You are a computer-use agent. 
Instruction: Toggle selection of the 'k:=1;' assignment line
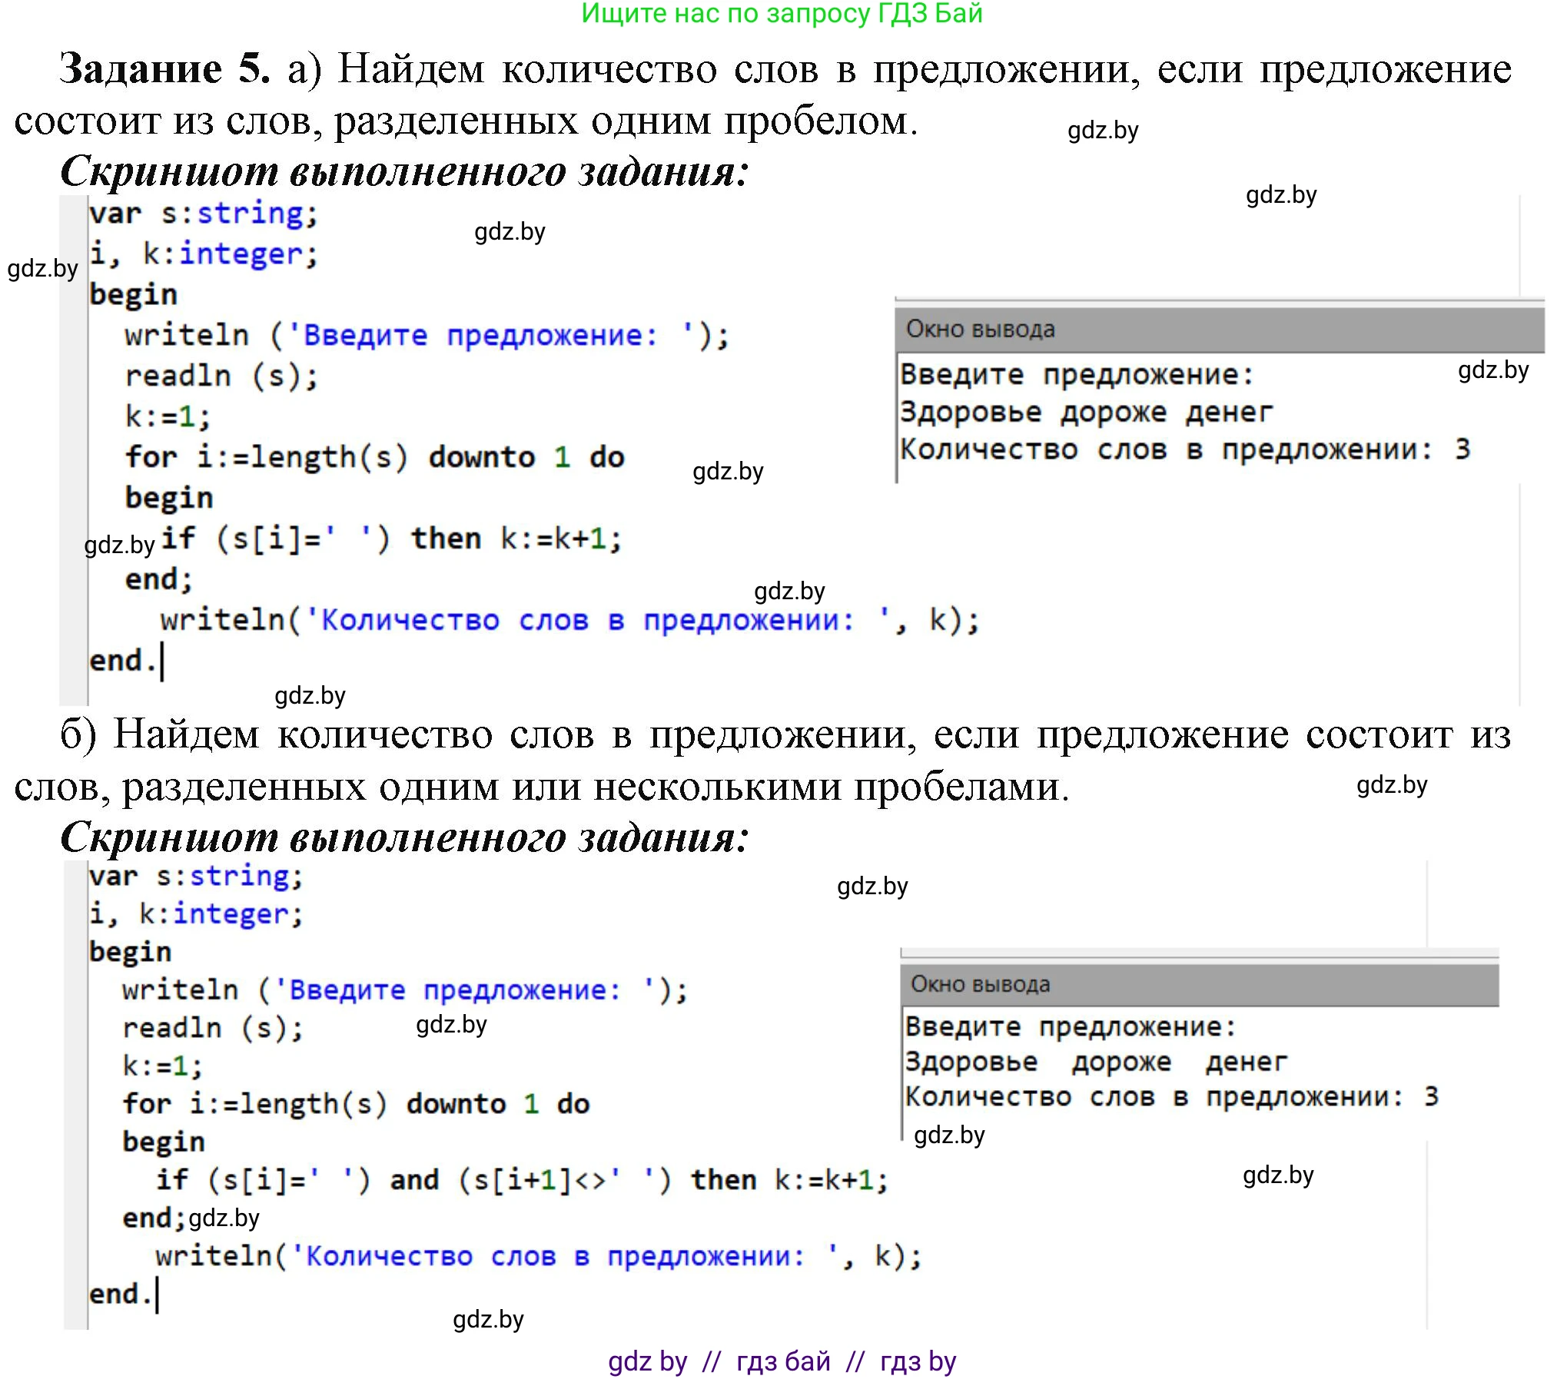tap(165, 415)
